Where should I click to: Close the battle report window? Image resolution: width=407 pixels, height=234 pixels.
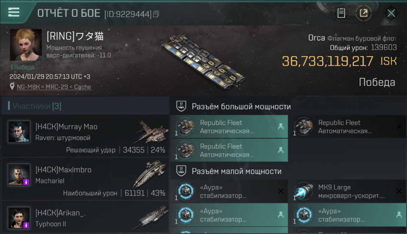pyautogui.click(x=391, y=13)
